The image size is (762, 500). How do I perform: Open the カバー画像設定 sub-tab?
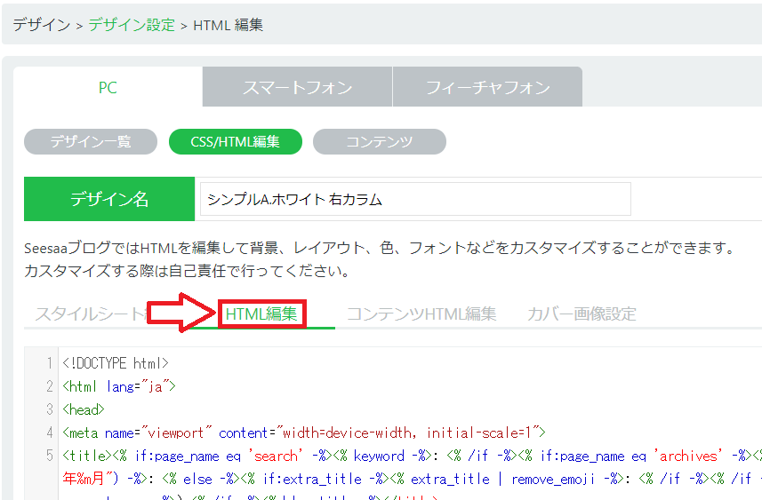[582, 313]
